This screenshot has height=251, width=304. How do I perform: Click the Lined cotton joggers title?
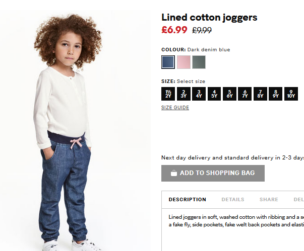coord(209,18)
